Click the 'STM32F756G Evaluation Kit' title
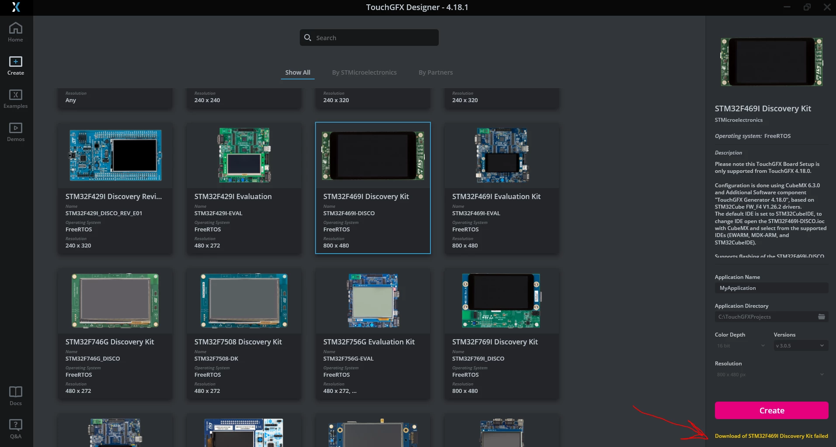The width and height of the screenshot is (836, 447). pyautogui.click(x=369, y=342)
